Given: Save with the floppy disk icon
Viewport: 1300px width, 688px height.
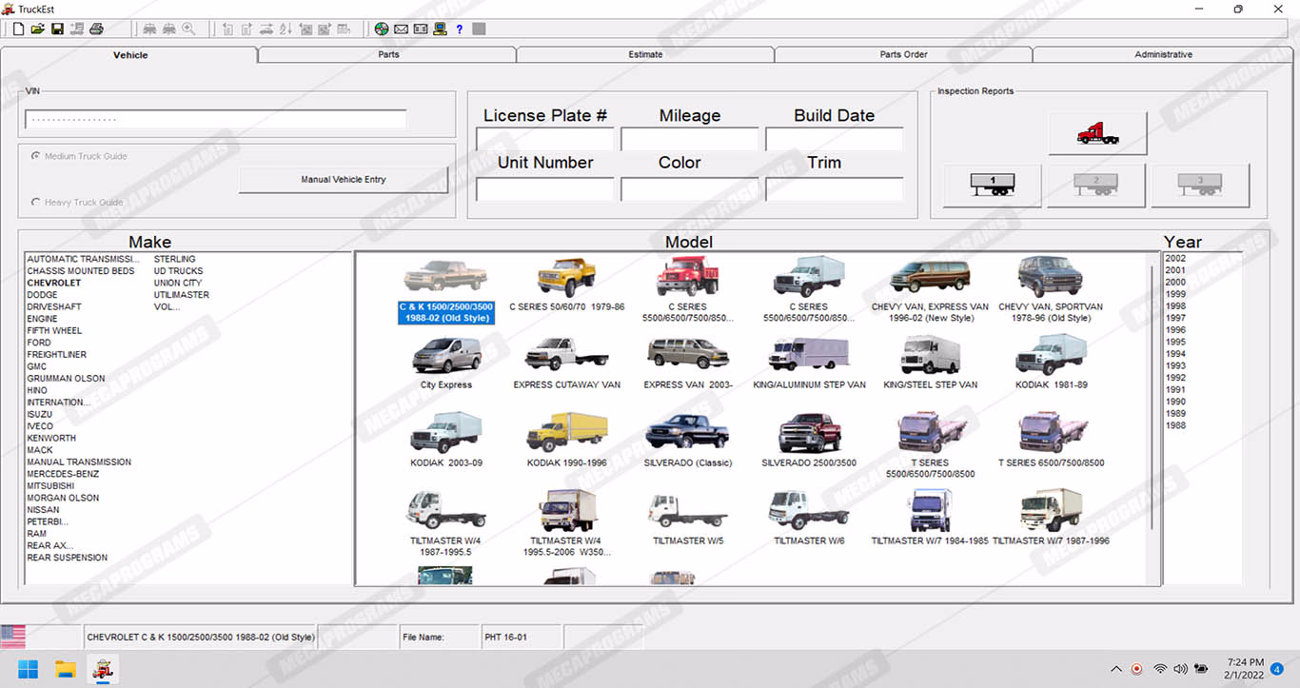Looking at the screenshot, I should 57,29.
